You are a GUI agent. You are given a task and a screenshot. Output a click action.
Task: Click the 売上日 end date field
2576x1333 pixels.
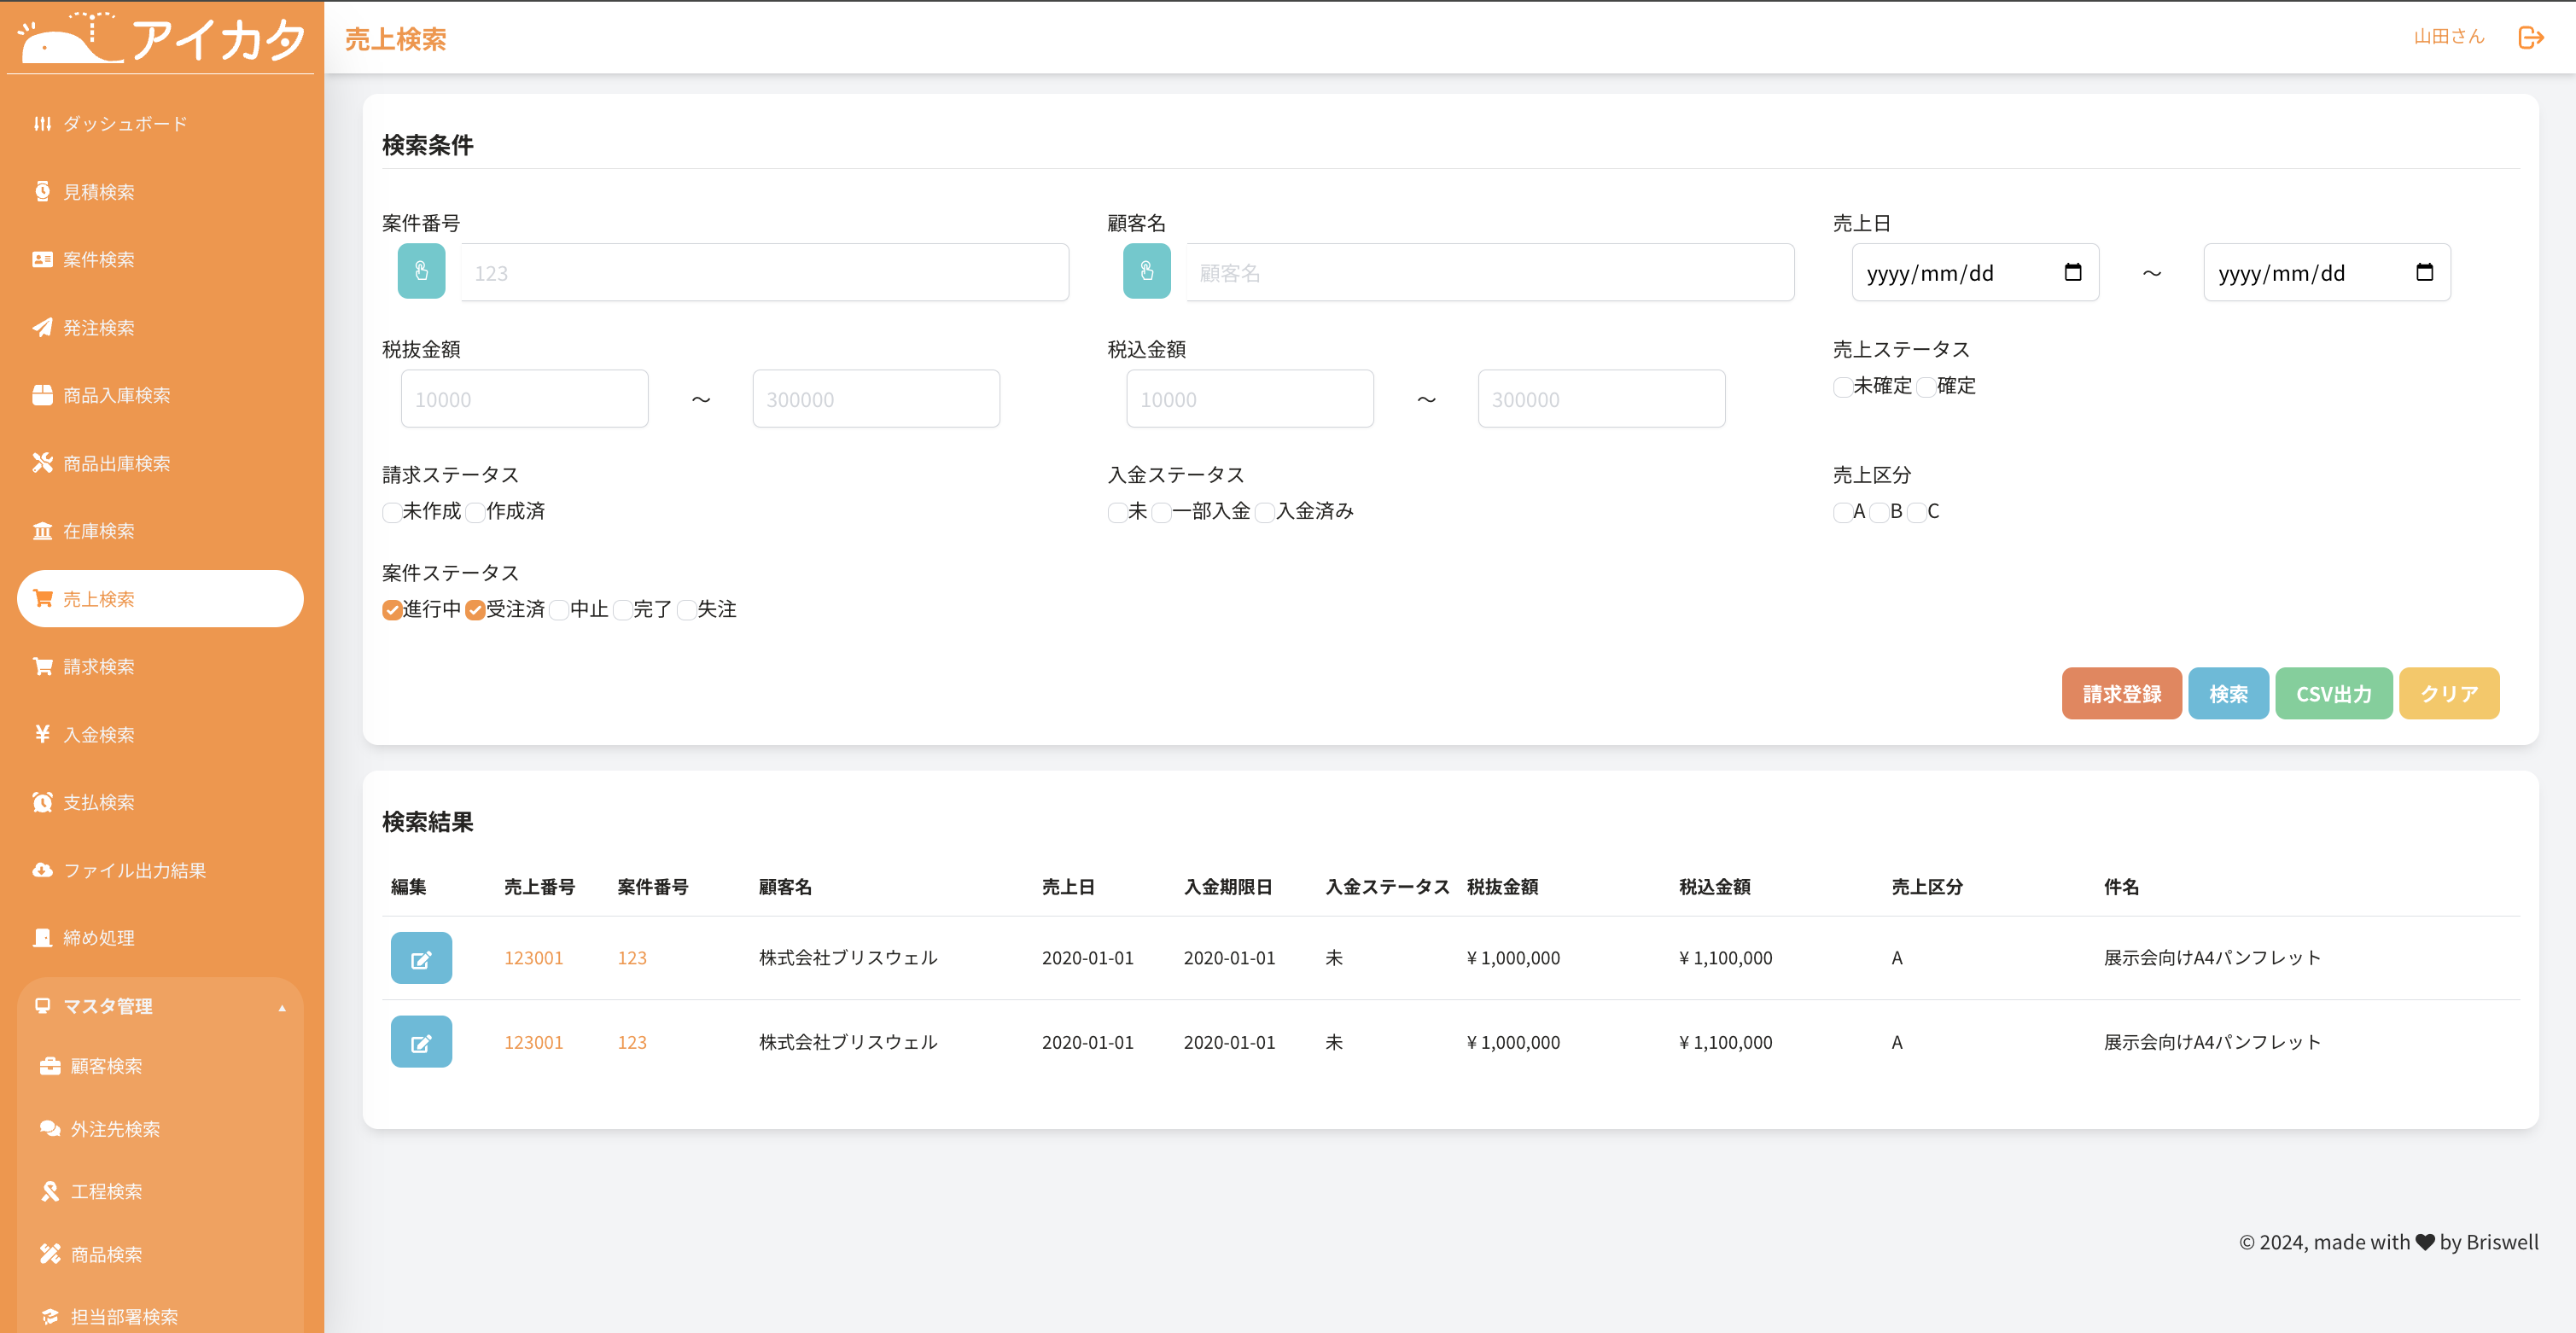tap(2327, 272)
